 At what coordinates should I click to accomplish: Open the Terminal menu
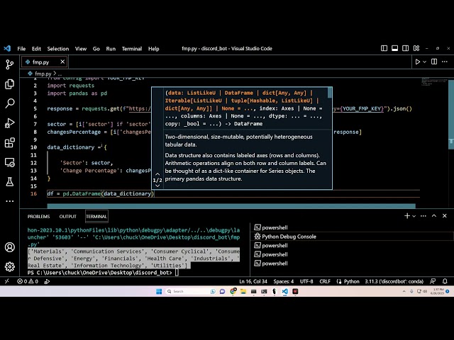coord(132,49)
